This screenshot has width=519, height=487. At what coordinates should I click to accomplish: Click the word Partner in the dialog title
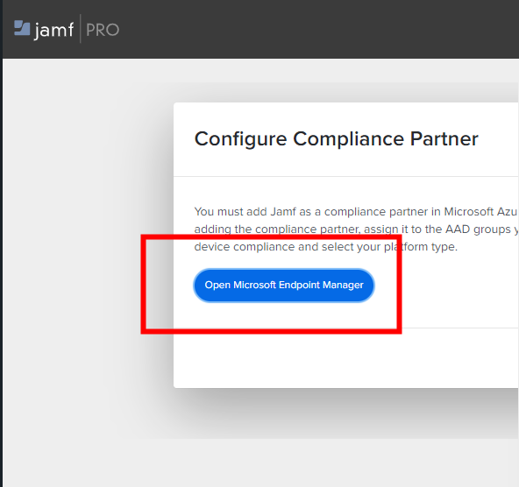point(444,138)
